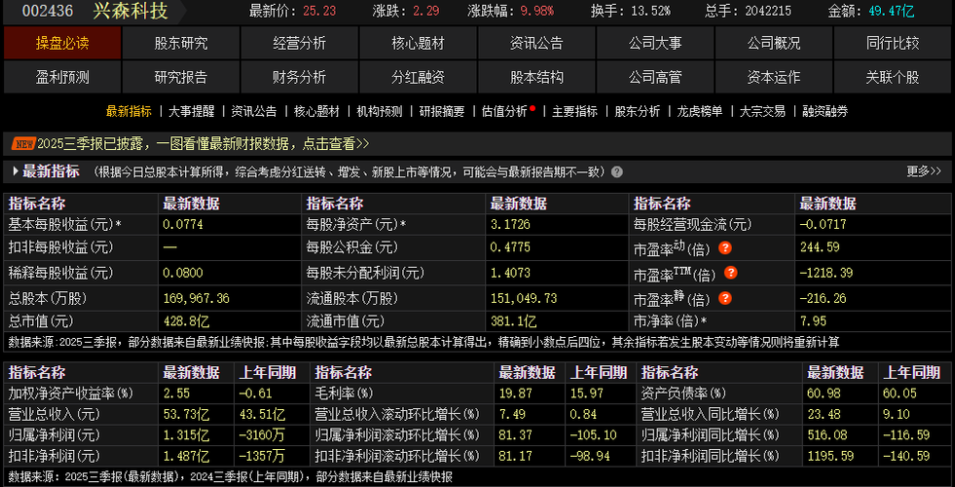Collapse the 最新指标 section triangle
955x487 pixels.
pyautogui.click(x=16, y=171)
